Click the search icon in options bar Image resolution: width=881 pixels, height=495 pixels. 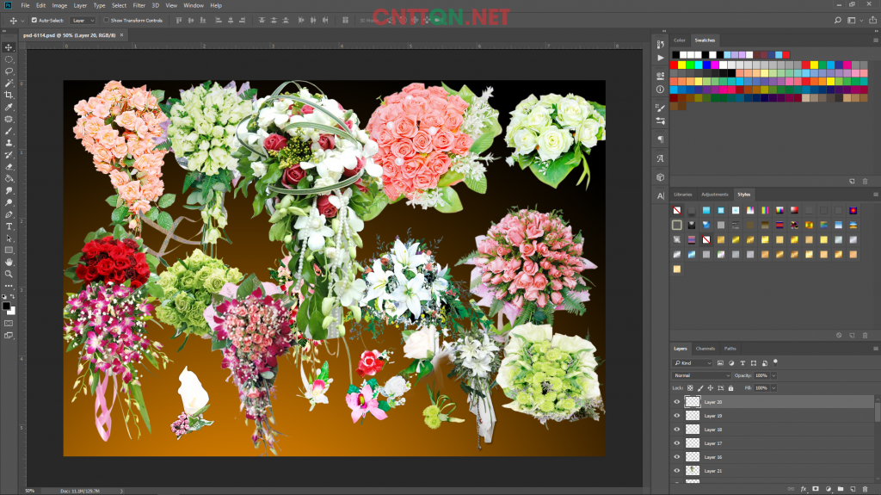tap(838, 21)
